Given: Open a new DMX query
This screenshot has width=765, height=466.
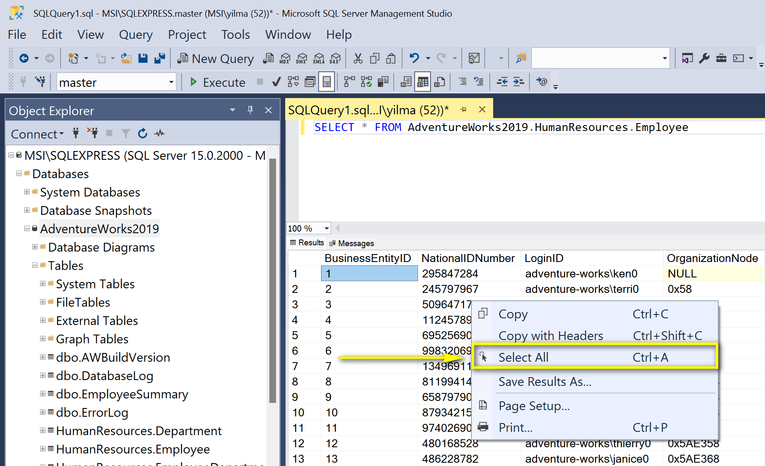Looking at the screenshot, I should click(301, 58).
